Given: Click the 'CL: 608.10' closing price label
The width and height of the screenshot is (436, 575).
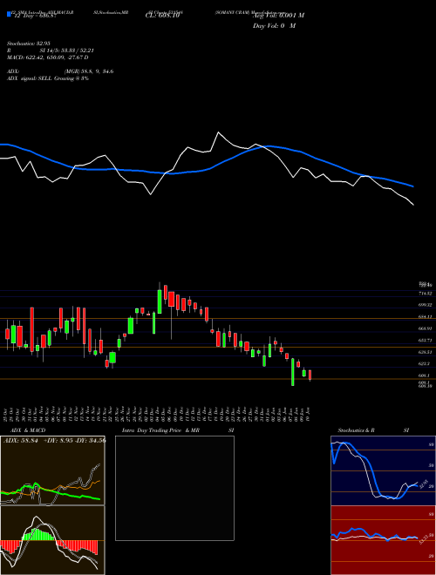Looking at the screenshot, I should point(161,16).
